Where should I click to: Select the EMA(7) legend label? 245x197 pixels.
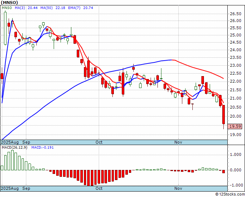click(74, 8)
